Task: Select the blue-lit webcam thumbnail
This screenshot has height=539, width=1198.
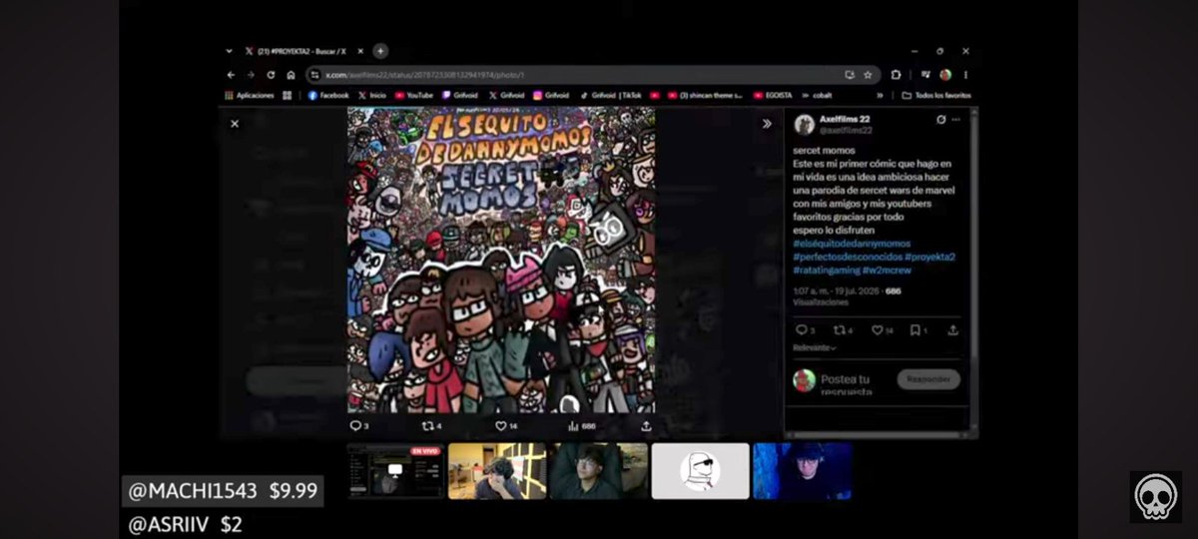Action: click(803, 471)
